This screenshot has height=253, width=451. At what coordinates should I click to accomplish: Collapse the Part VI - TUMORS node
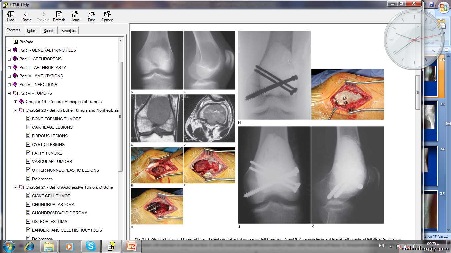[x=9, y=93]
